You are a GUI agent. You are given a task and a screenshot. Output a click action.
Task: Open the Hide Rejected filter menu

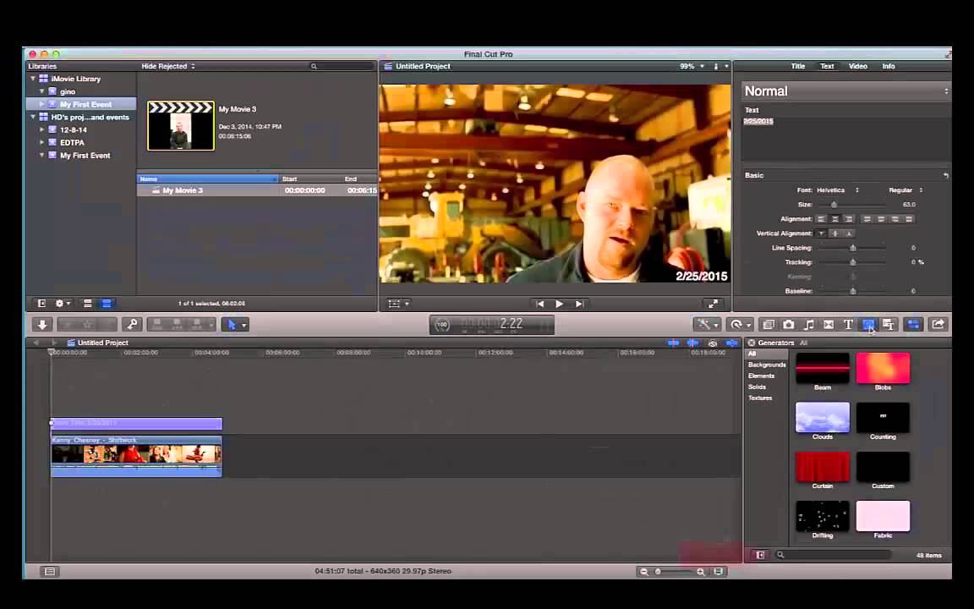tap(167, 66)
